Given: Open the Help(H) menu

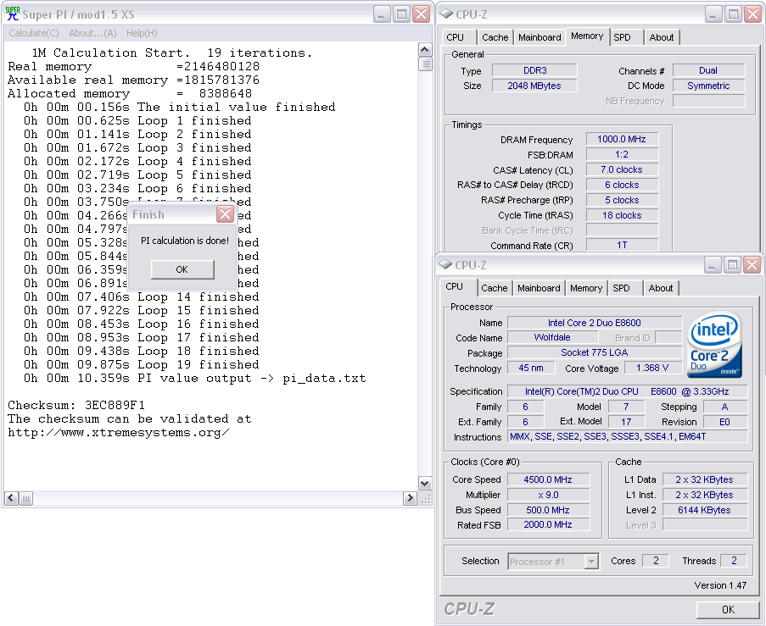Looking at the screenshot, I should [x=142, y=33].
